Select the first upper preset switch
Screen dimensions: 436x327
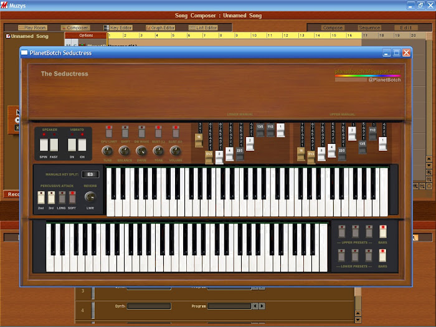click(342, 232)
